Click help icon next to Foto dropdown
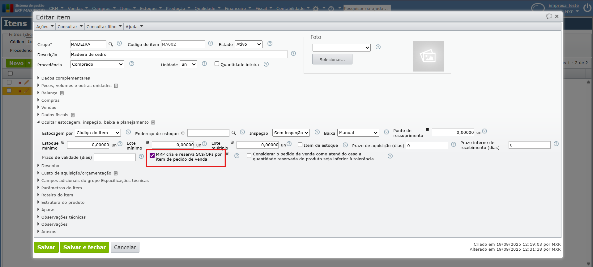The width and height of the screenshot is (593, 267). click(378, 47)
